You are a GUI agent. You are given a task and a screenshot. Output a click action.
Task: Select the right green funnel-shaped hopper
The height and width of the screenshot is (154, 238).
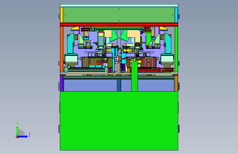click(x=124, y=36)
